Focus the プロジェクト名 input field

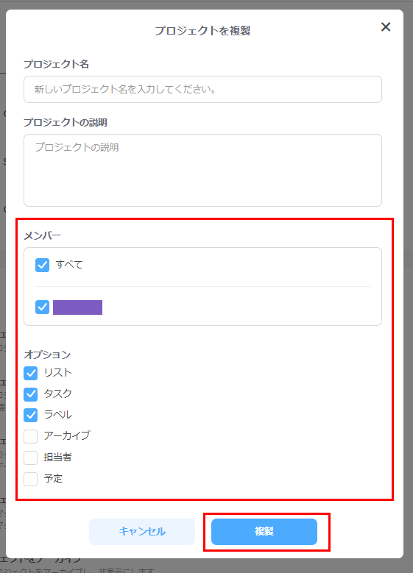[202, 90]
